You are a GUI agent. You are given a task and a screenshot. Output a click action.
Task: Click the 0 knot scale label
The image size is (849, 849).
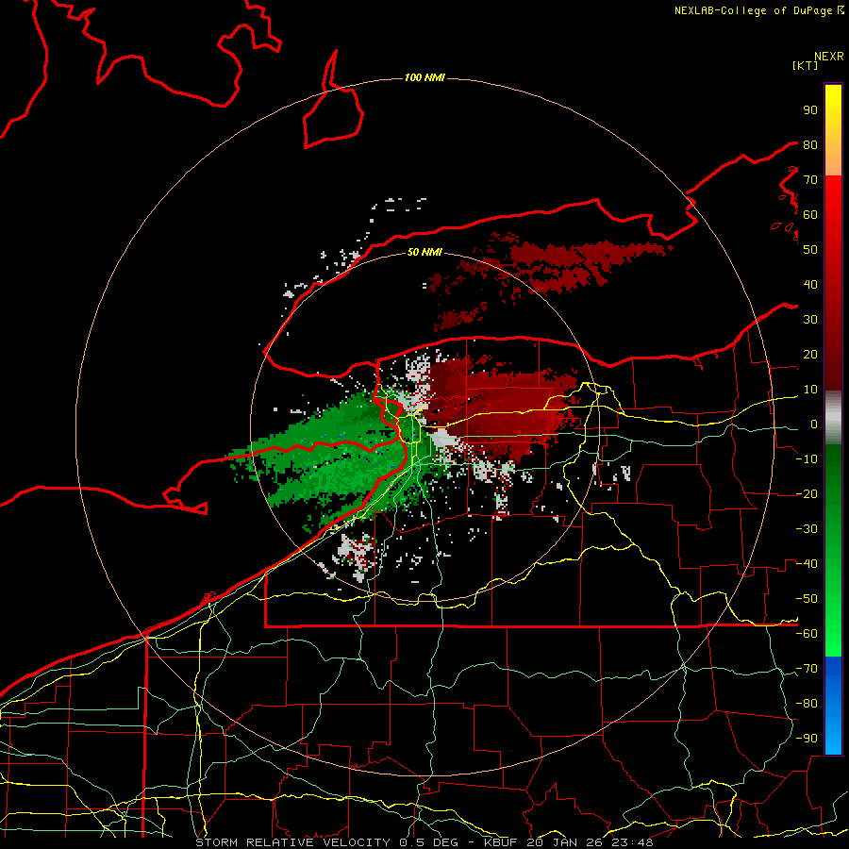tap(813, 424)
